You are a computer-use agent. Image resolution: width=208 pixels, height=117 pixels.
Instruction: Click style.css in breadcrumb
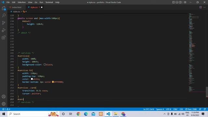point(17,12)
